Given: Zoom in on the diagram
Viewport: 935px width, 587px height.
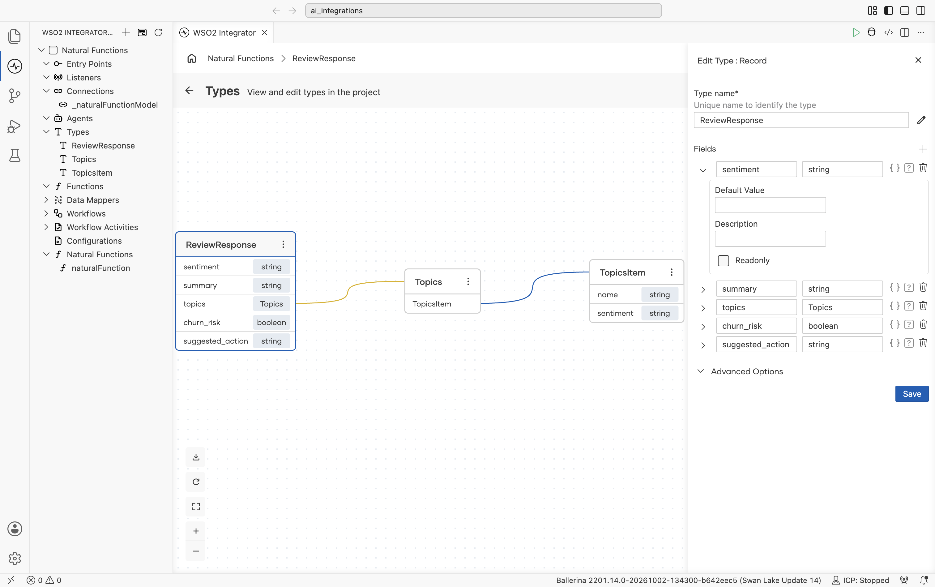Looking at the screenshot, I should click(196, 531).
